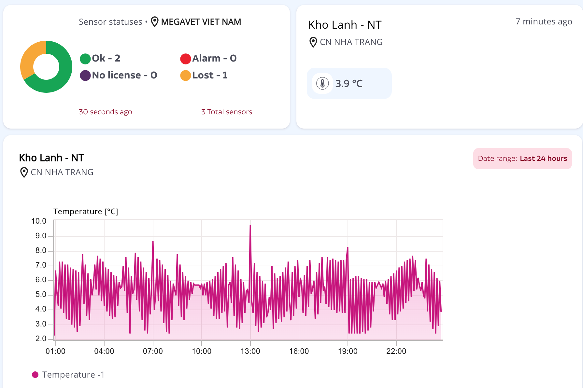Click the Sensor statuses heading text
This screenshot has height=388, width=583.
(110, 22)
